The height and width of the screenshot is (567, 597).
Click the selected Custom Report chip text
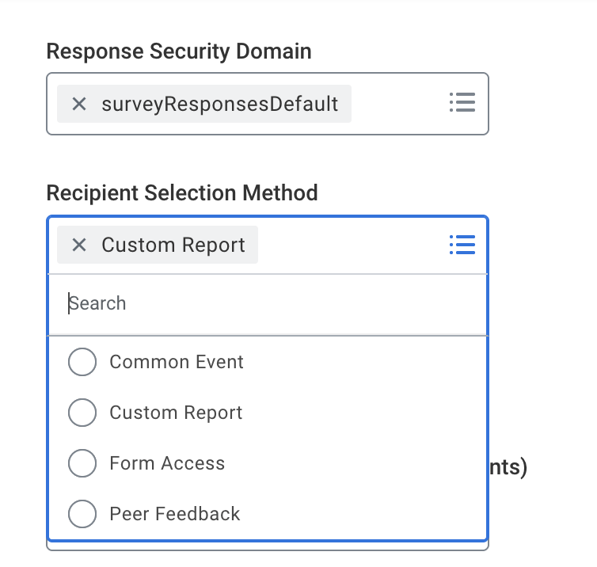pyautogui.click(x=173, y=245)
